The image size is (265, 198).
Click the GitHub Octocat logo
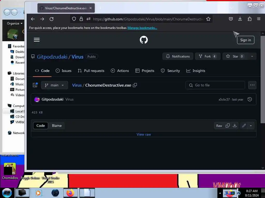point(144,40)
